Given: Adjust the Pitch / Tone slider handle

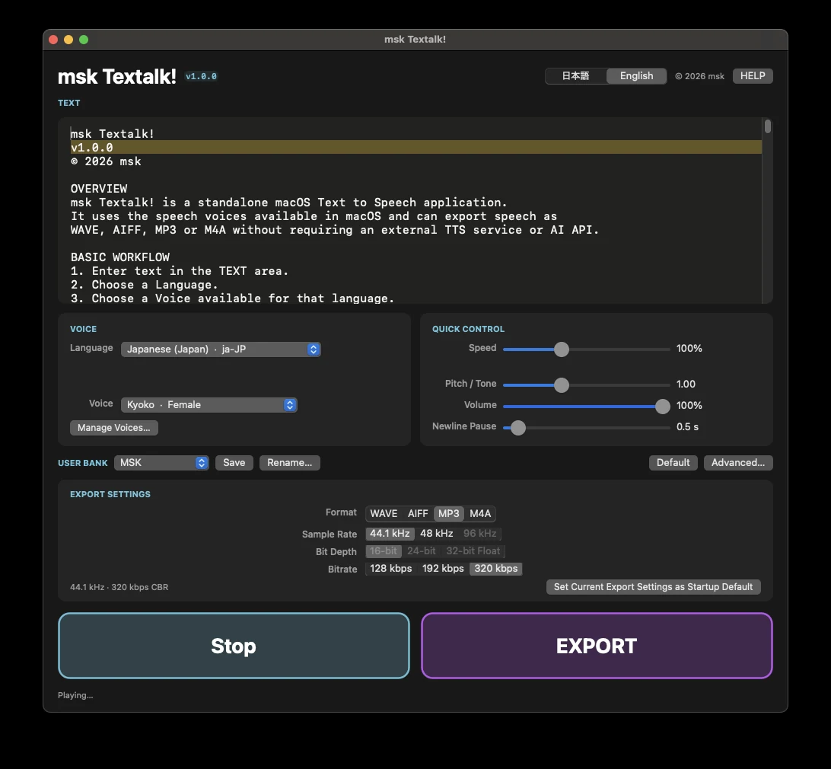Looking at the screenshot, I should tap(562, 384).
